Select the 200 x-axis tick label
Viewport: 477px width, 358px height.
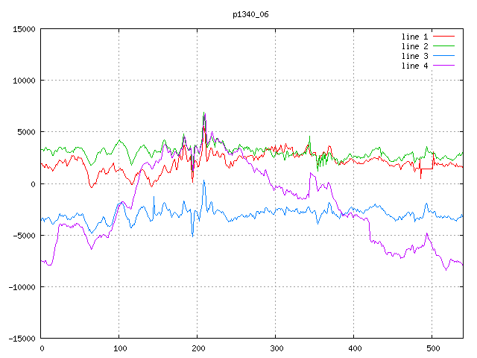pyautogui.click(x=198, y=348)
